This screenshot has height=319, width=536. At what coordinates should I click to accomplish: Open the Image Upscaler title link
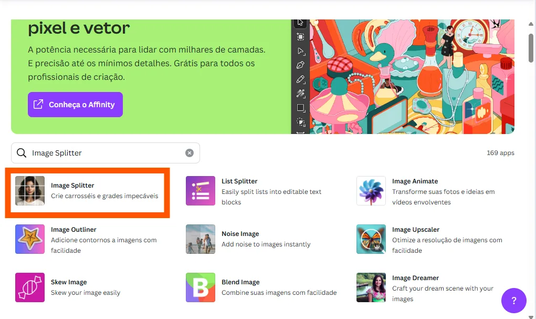415,230
